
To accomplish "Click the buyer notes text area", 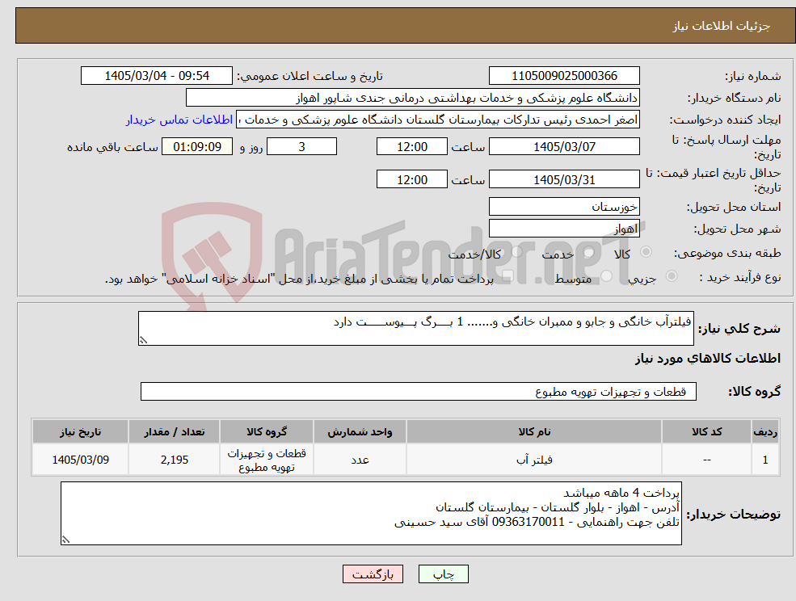I will point(371,513).
